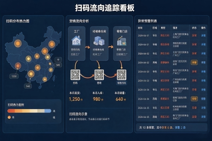212x141 pixels.
Task: Click 跨区扫码 type in 北京门店 row
Action: 165,54
